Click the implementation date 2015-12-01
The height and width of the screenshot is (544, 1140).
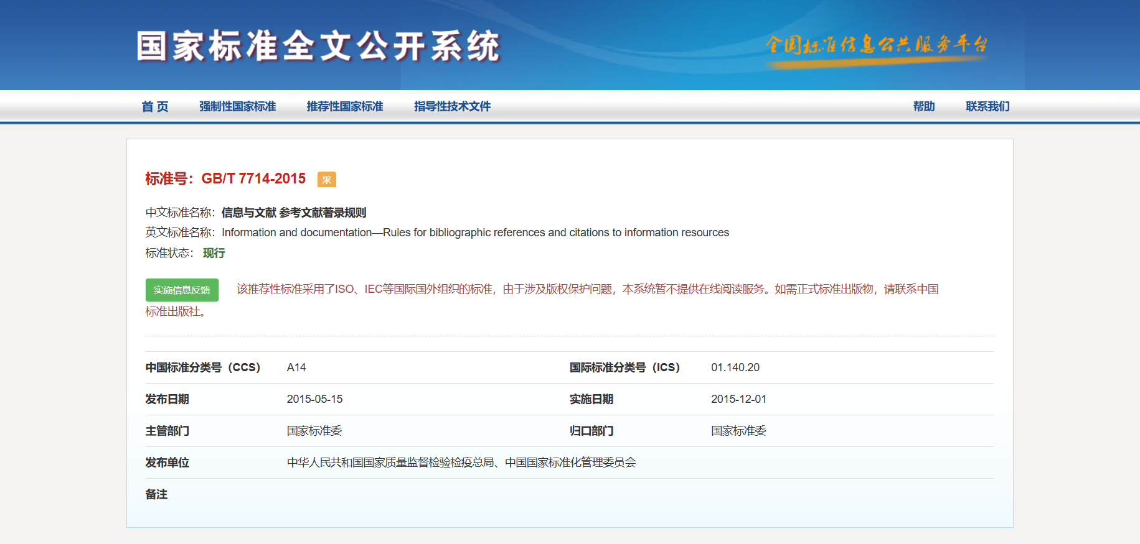(x=738, y=399)
